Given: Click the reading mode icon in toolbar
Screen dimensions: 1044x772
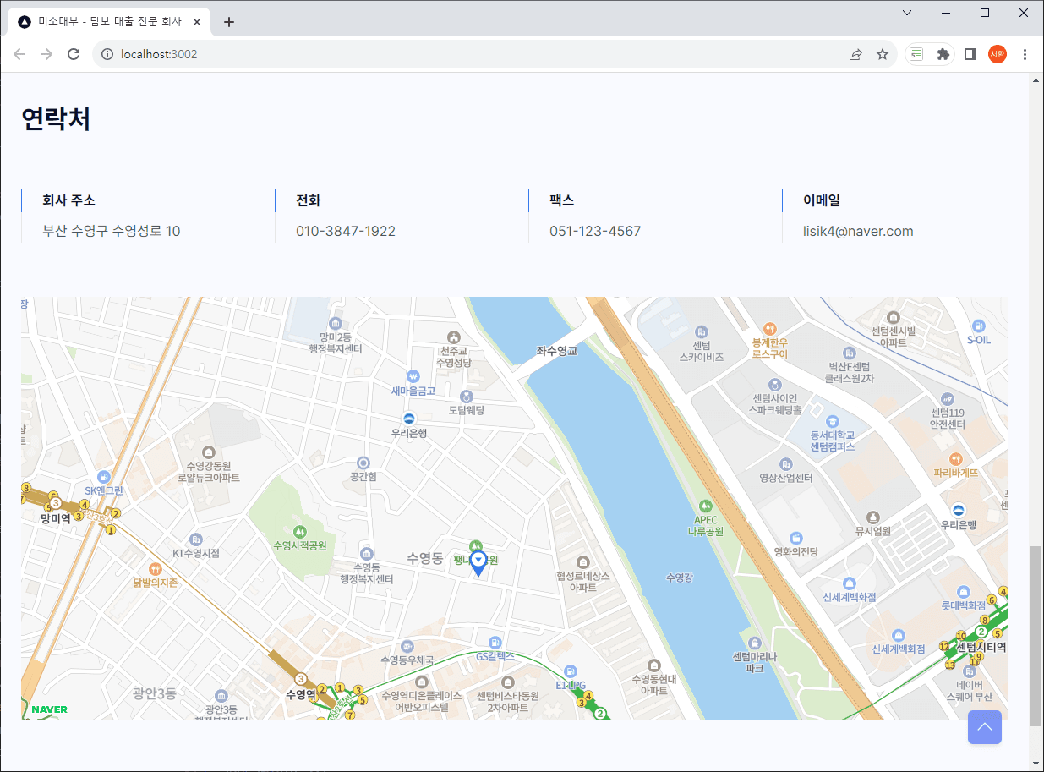Looking at the screenshot, I should tap(916, 54).
